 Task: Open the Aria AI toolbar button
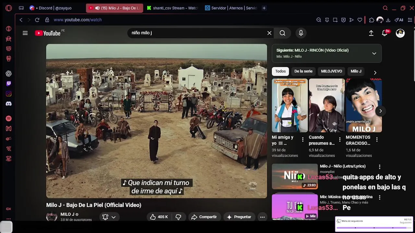point(399,20)
